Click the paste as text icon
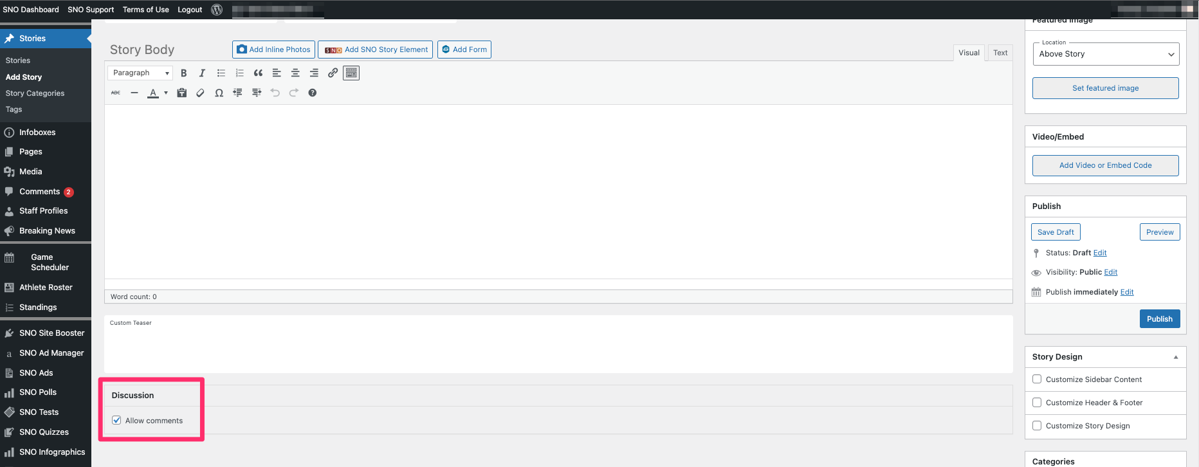 click(182, 93)
